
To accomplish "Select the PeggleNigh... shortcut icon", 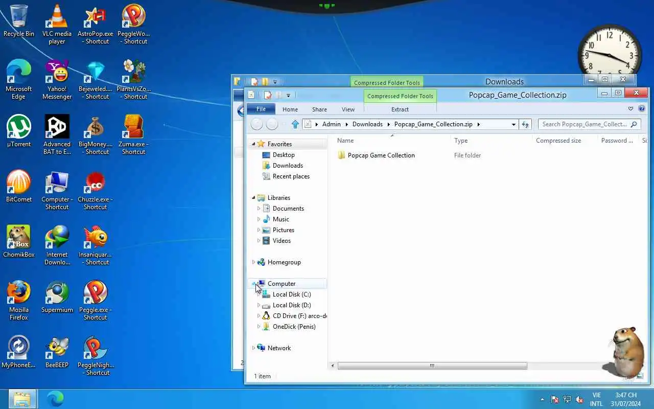I will [96, 356].
